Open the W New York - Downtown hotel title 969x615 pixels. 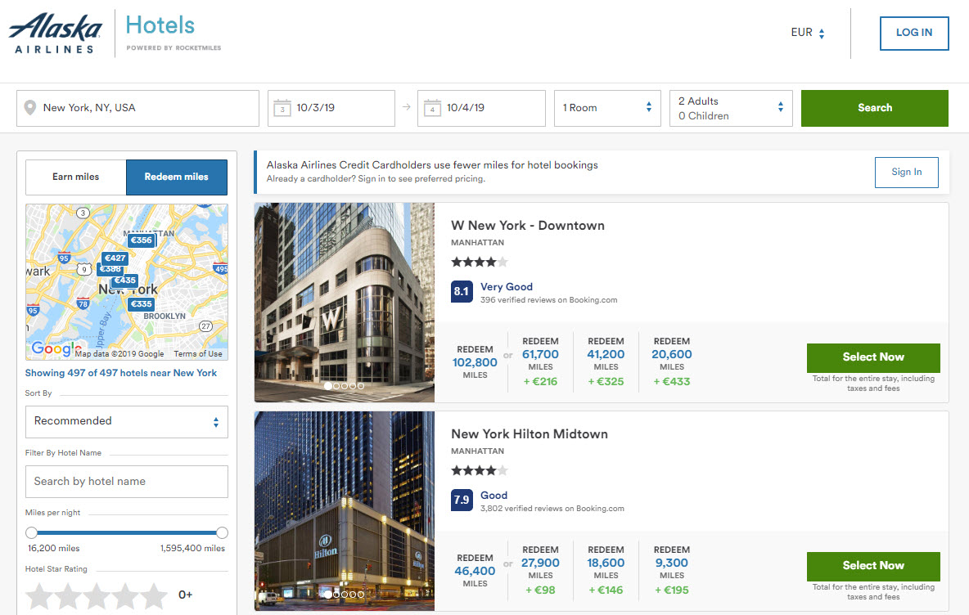[528, 226]
